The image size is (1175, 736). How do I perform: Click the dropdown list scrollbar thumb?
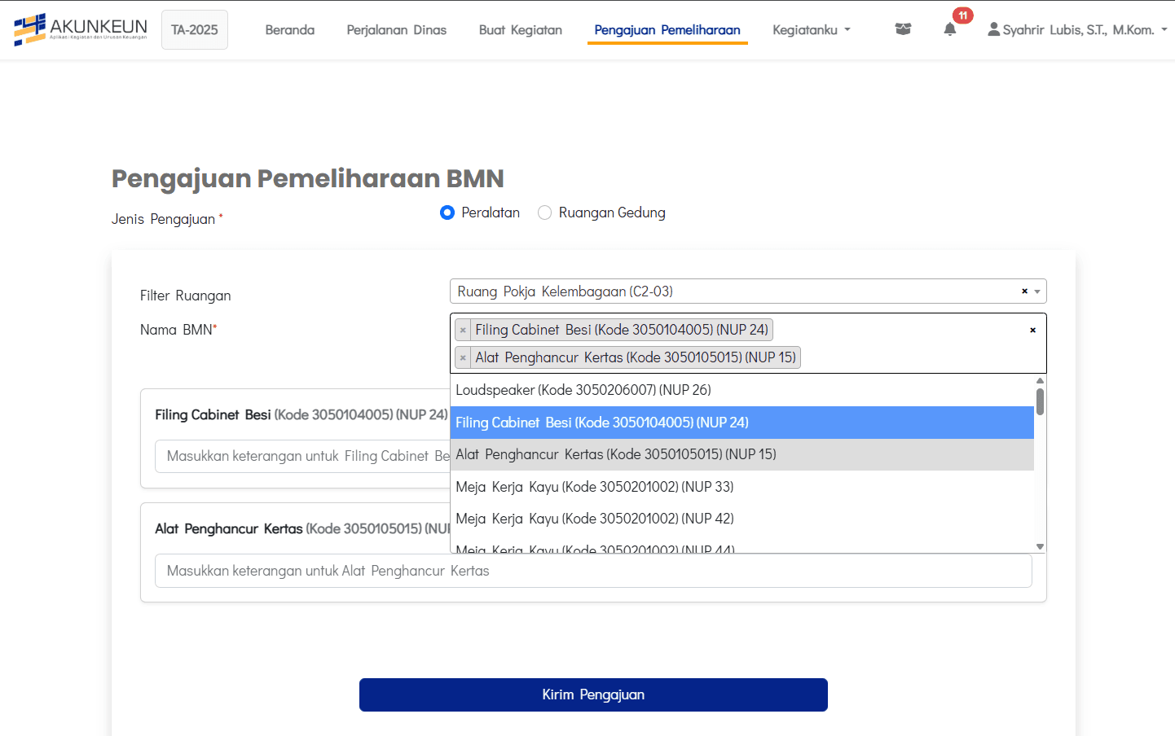[x=1040, y=401]
